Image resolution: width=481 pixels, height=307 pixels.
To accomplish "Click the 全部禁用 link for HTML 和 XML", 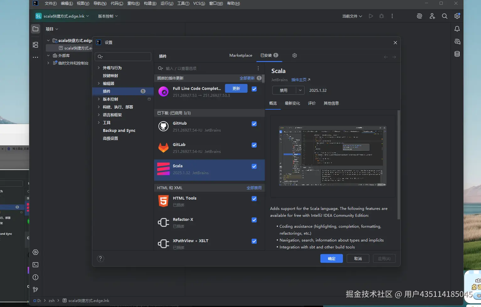I will click(254, 188).
